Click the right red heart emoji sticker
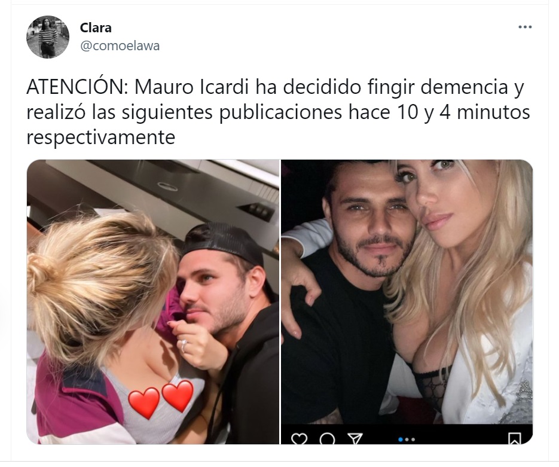 coord(178,396)
